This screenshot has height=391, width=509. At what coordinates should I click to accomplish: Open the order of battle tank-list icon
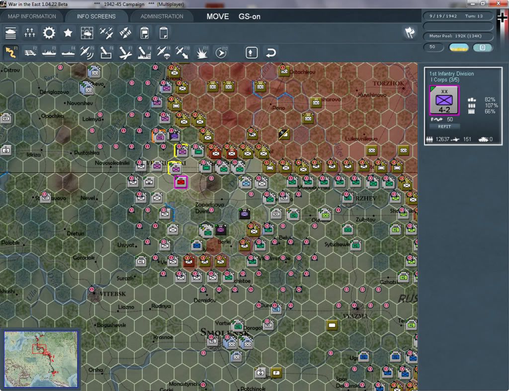pyautogui.click(x=11, y=33)
